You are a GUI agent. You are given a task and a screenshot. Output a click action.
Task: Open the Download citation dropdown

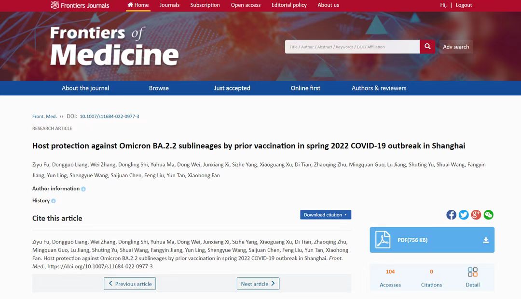(326, 215)
